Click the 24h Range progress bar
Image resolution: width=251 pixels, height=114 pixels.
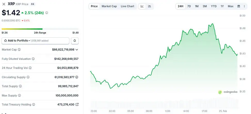40,29
